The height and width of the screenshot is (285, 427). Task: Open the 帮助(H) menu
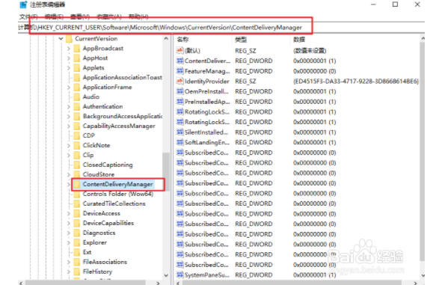[138, 17]
